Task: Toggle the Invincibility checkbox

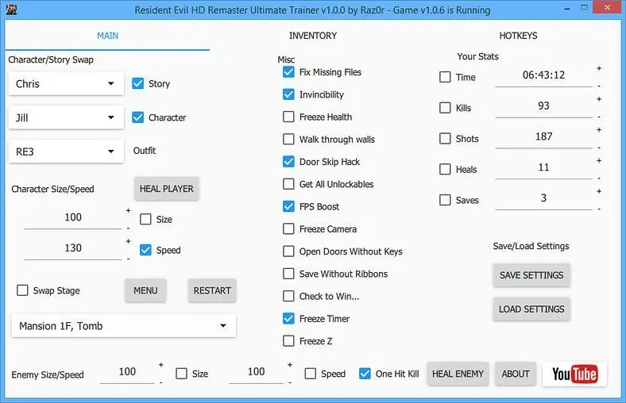Action: pyautogui.click(x=288, y=94)
